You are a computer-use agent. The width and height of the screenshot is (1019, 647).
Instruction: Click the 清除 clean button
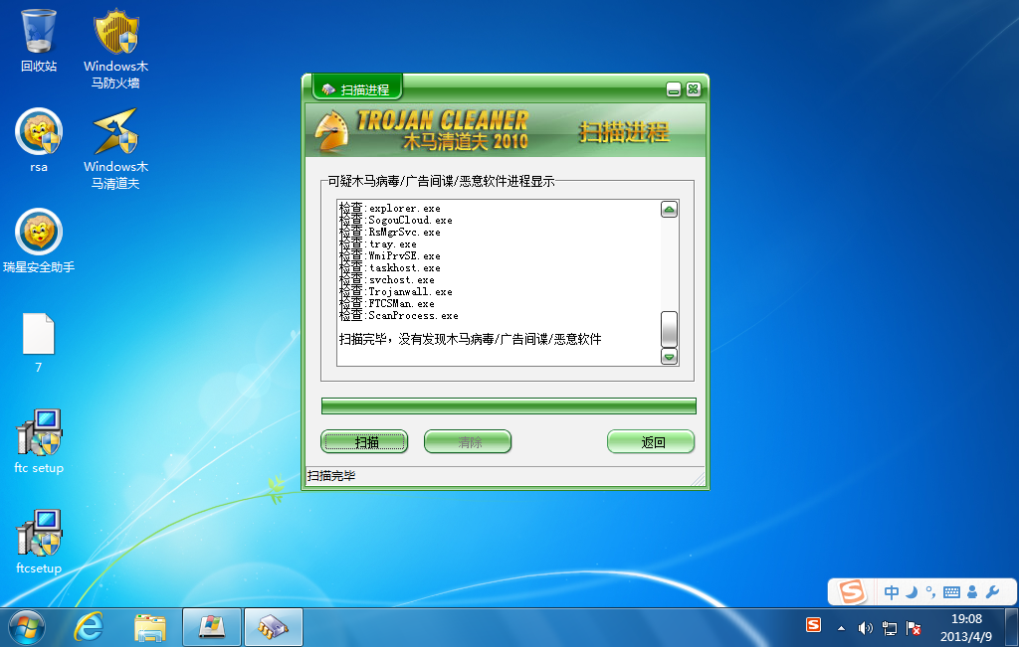(x=468, y=442)
